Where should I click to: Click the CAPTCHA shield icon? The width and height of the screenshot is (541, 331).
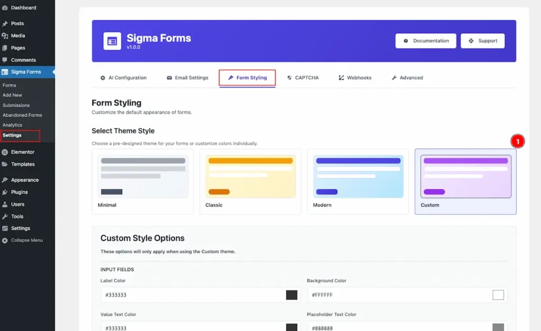(290, 78)
